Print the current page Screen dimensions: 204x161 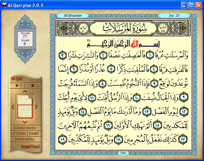coord(34,134)
